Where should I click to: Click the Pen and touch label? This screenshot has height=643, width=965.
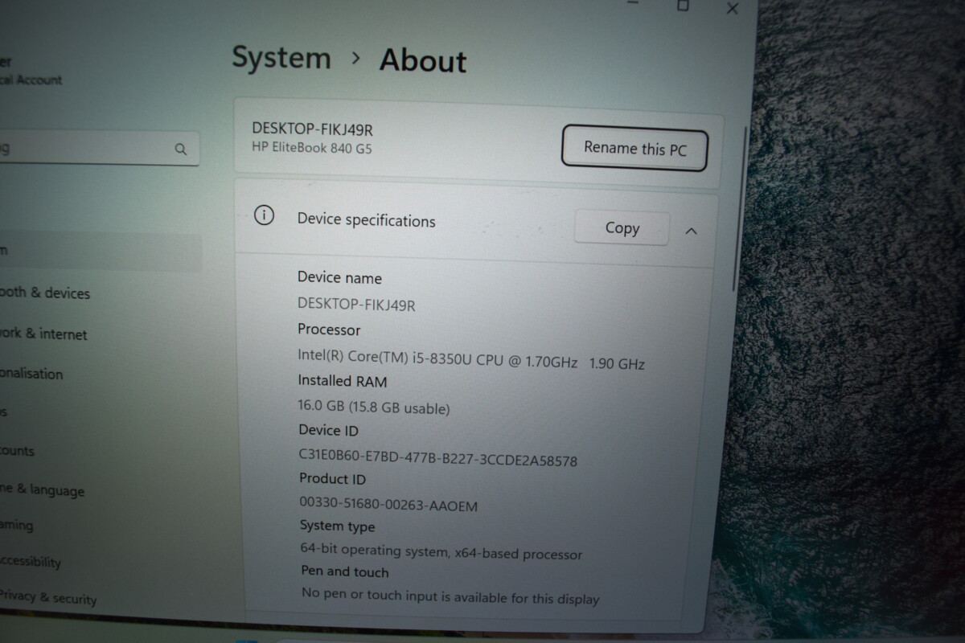click(345, 571)
